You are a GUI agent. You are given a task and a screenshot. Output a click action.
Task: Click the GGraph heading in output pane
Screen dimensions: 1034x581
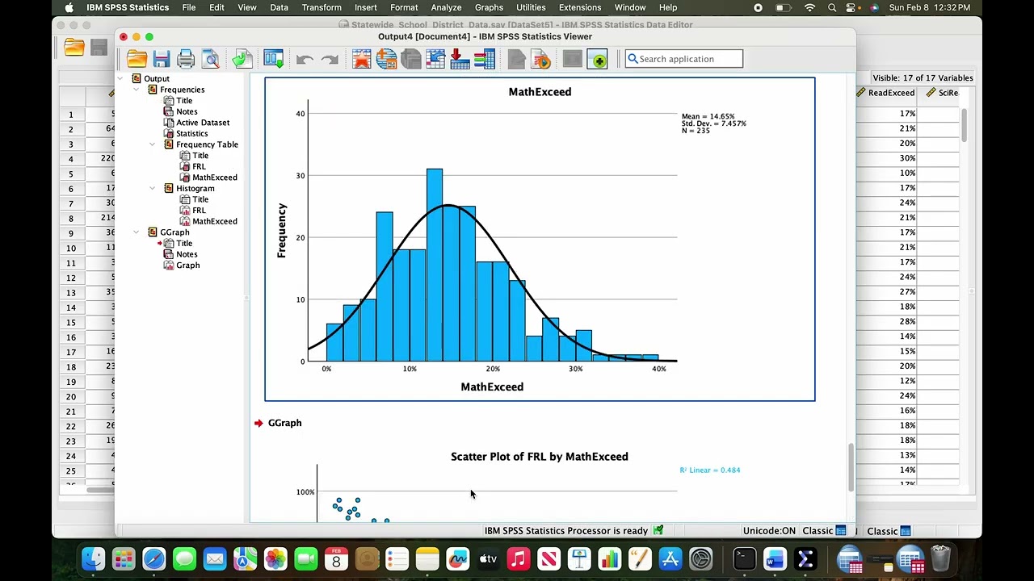click(284, 423)
